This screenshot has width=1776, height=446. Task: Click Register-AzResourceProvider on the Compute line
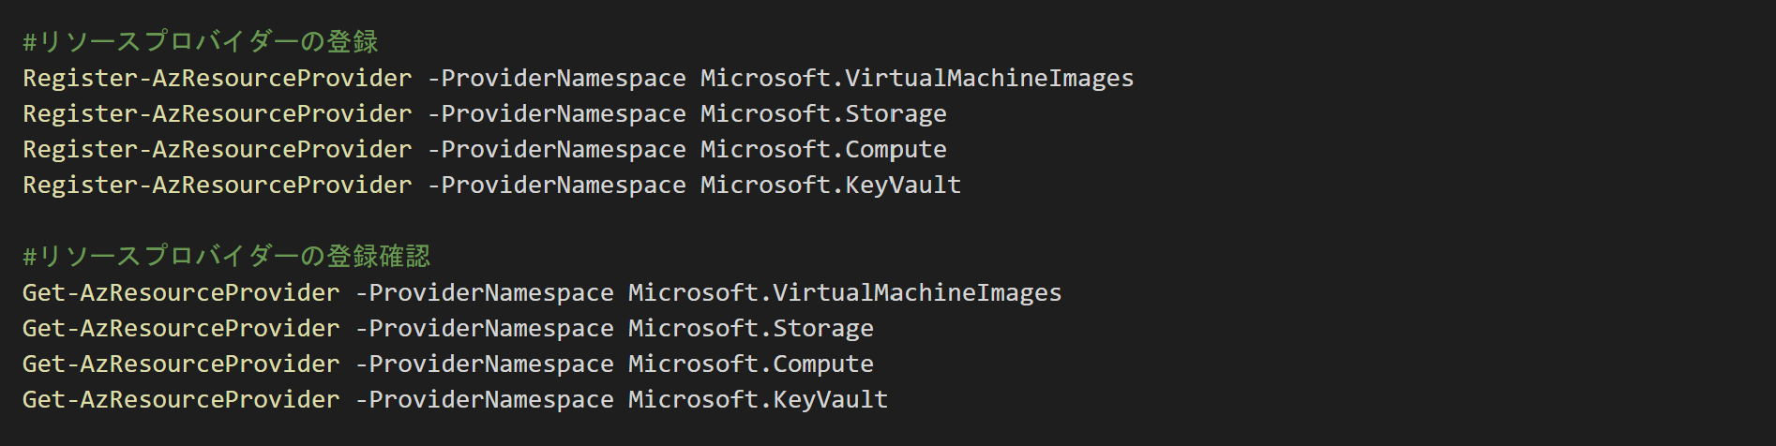(x=218, y=150)
